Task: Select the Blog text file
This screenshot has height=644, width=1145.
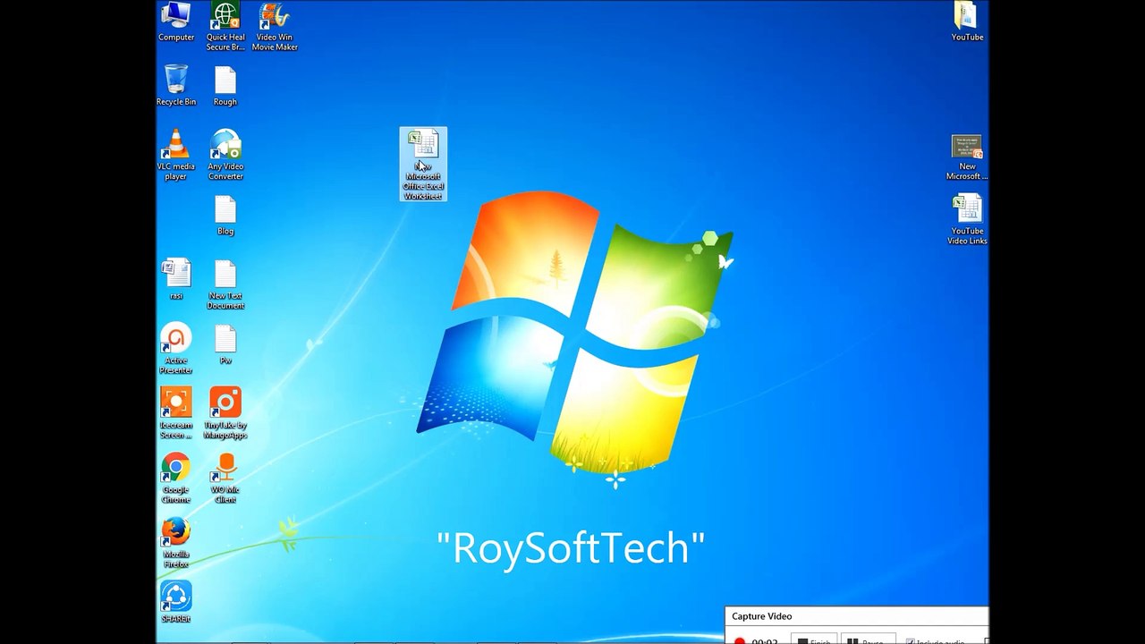Action: 225,216
